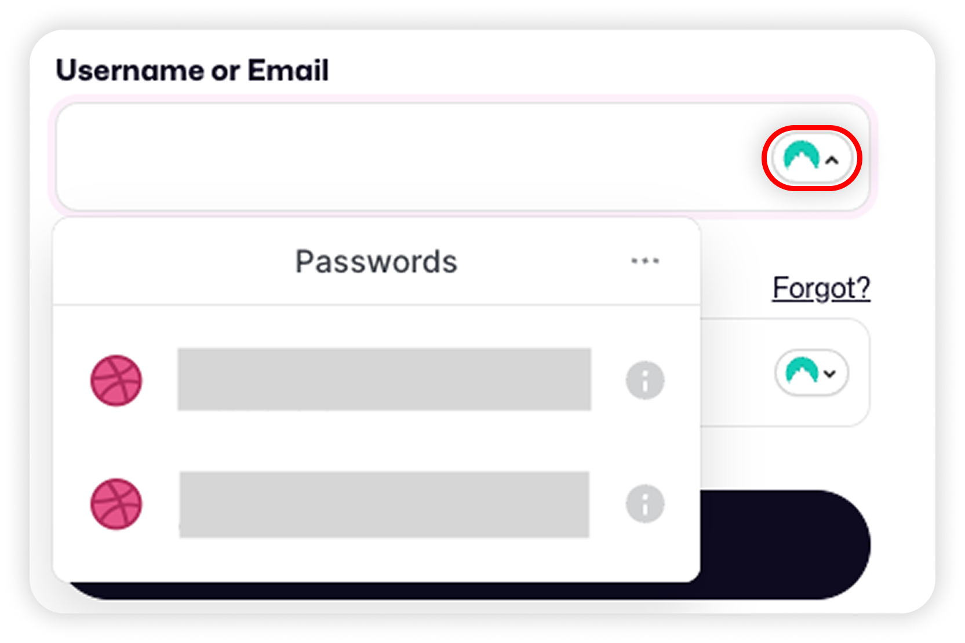This screenshot has width=965, height=643.
Task: Open the Forgot? password link
Action: tap(821, 288)
